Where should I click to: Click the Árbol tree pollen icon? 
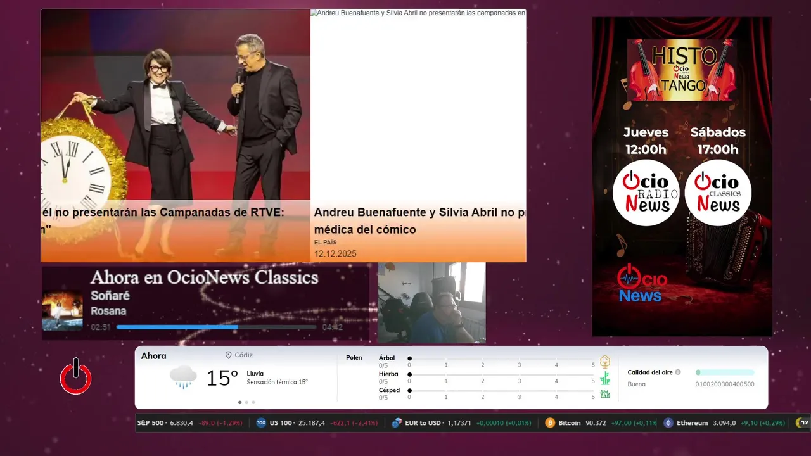[605, 362]
